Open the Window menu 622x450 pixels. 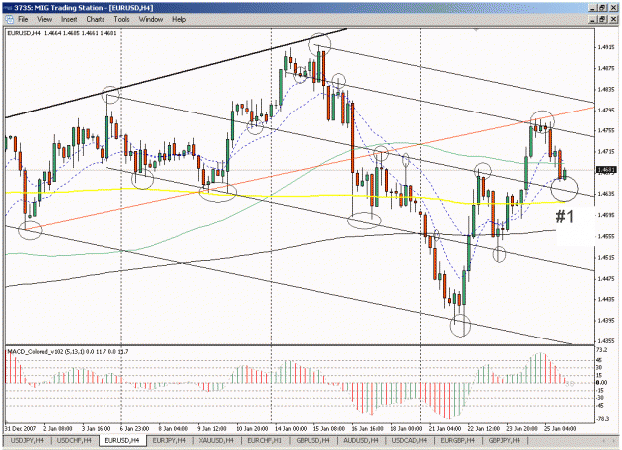point(151,19)
